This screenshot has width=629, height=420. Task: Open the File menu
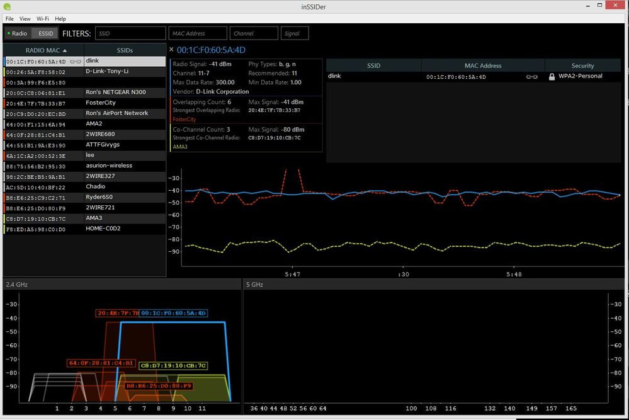(x=9, y=19)
